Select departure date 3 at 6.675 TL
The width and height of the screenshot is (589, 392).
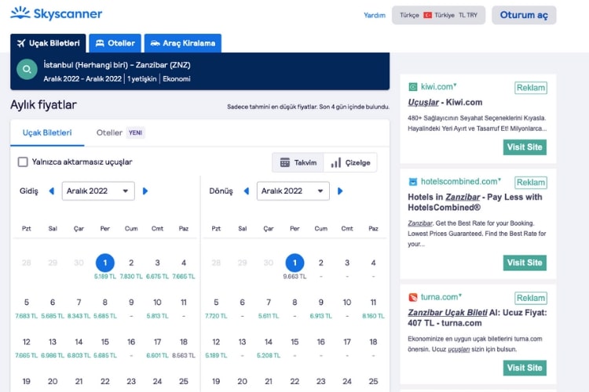point(157,268)
